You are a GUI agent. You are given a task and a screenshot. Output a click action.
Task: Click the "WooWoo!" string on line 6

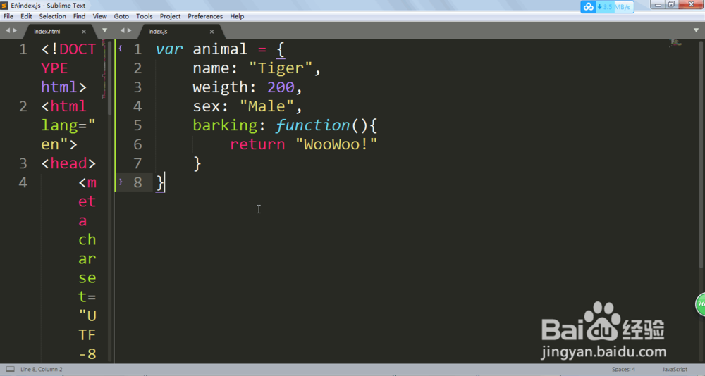point(336,144)
